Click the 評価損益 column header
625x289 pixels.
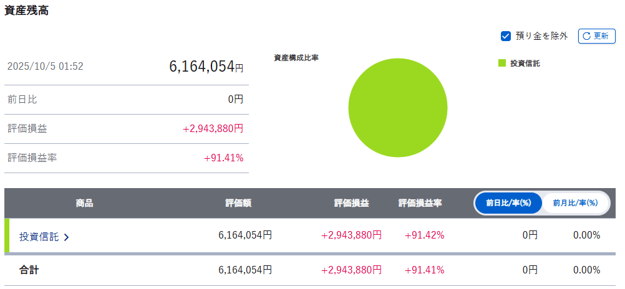click(x=351, y=203)
